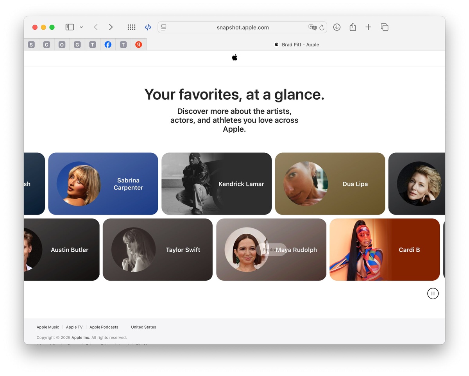Go back with the left arrow
The width and height of the screenshot is (469, 376).
coord(96,27)
